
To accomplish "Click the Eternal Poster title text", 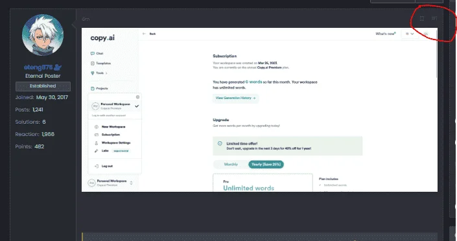I will coord(43,76).
